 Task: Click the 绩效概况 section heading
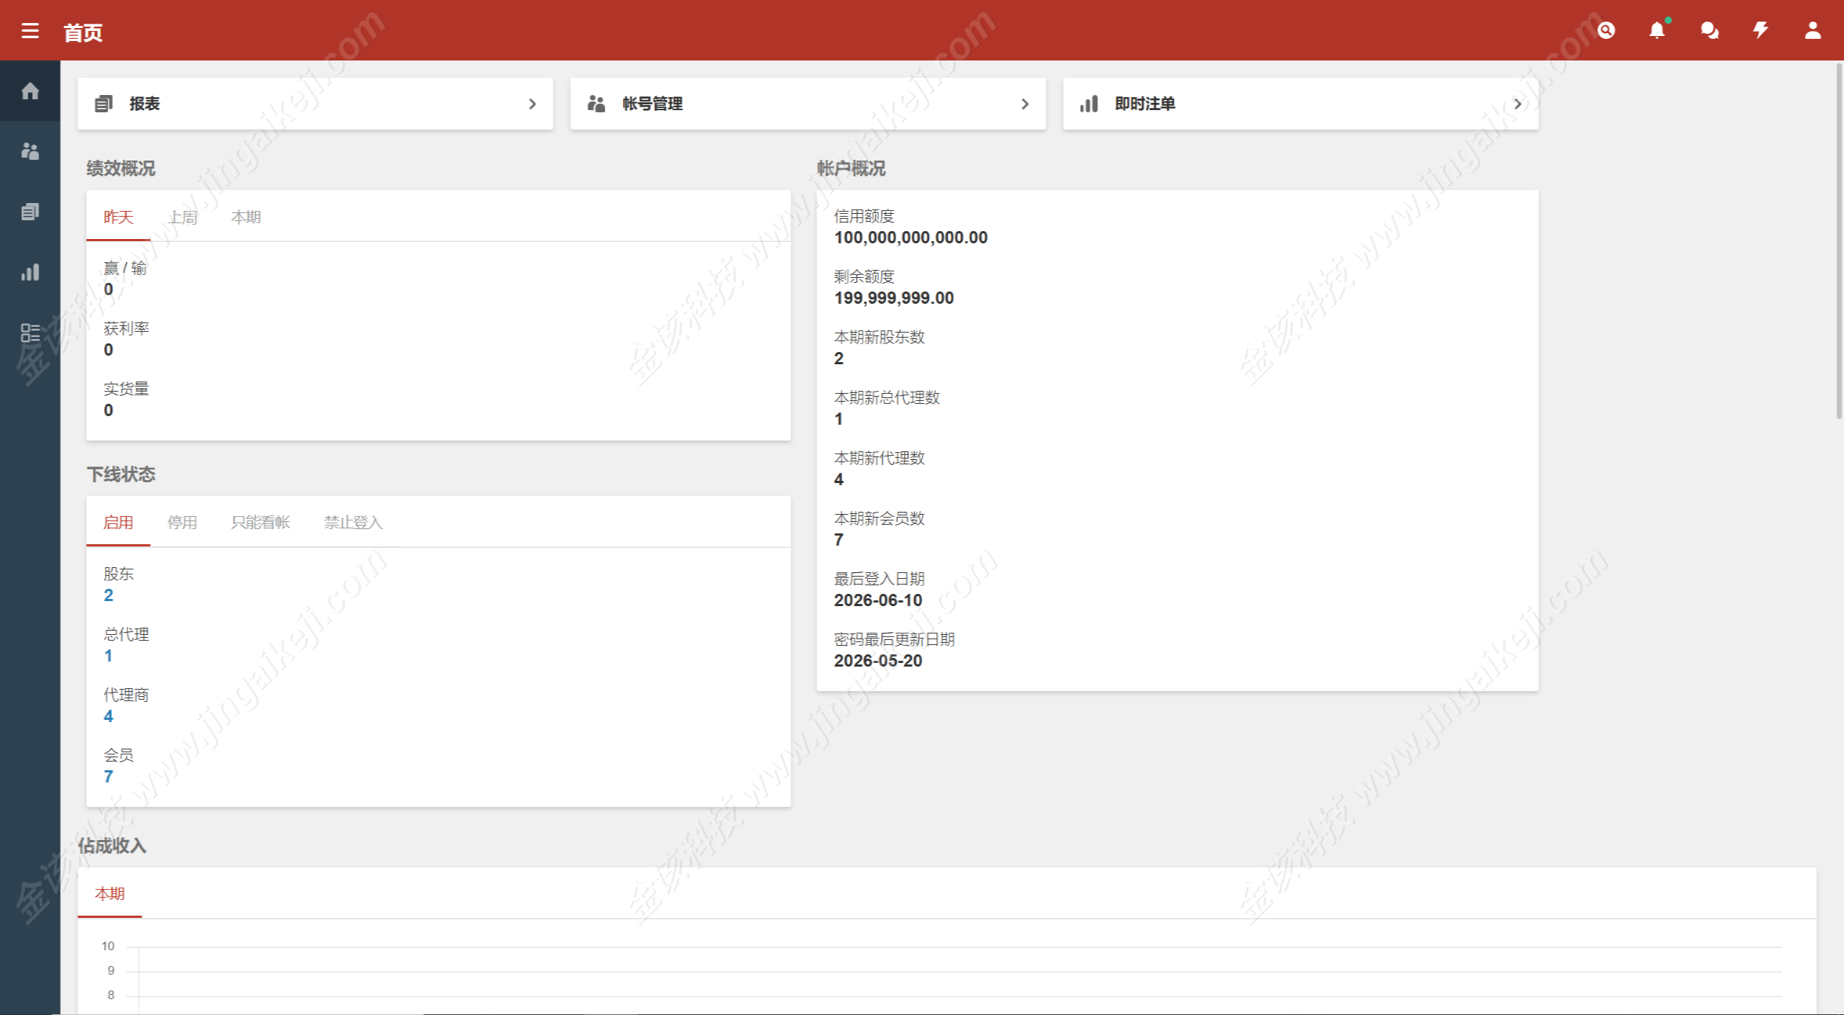121,168
